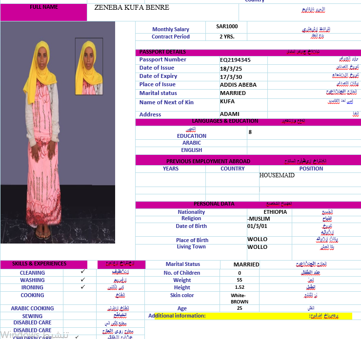
Task: Click the Name of Next of Kin label
Action: (x=166, y=102)
